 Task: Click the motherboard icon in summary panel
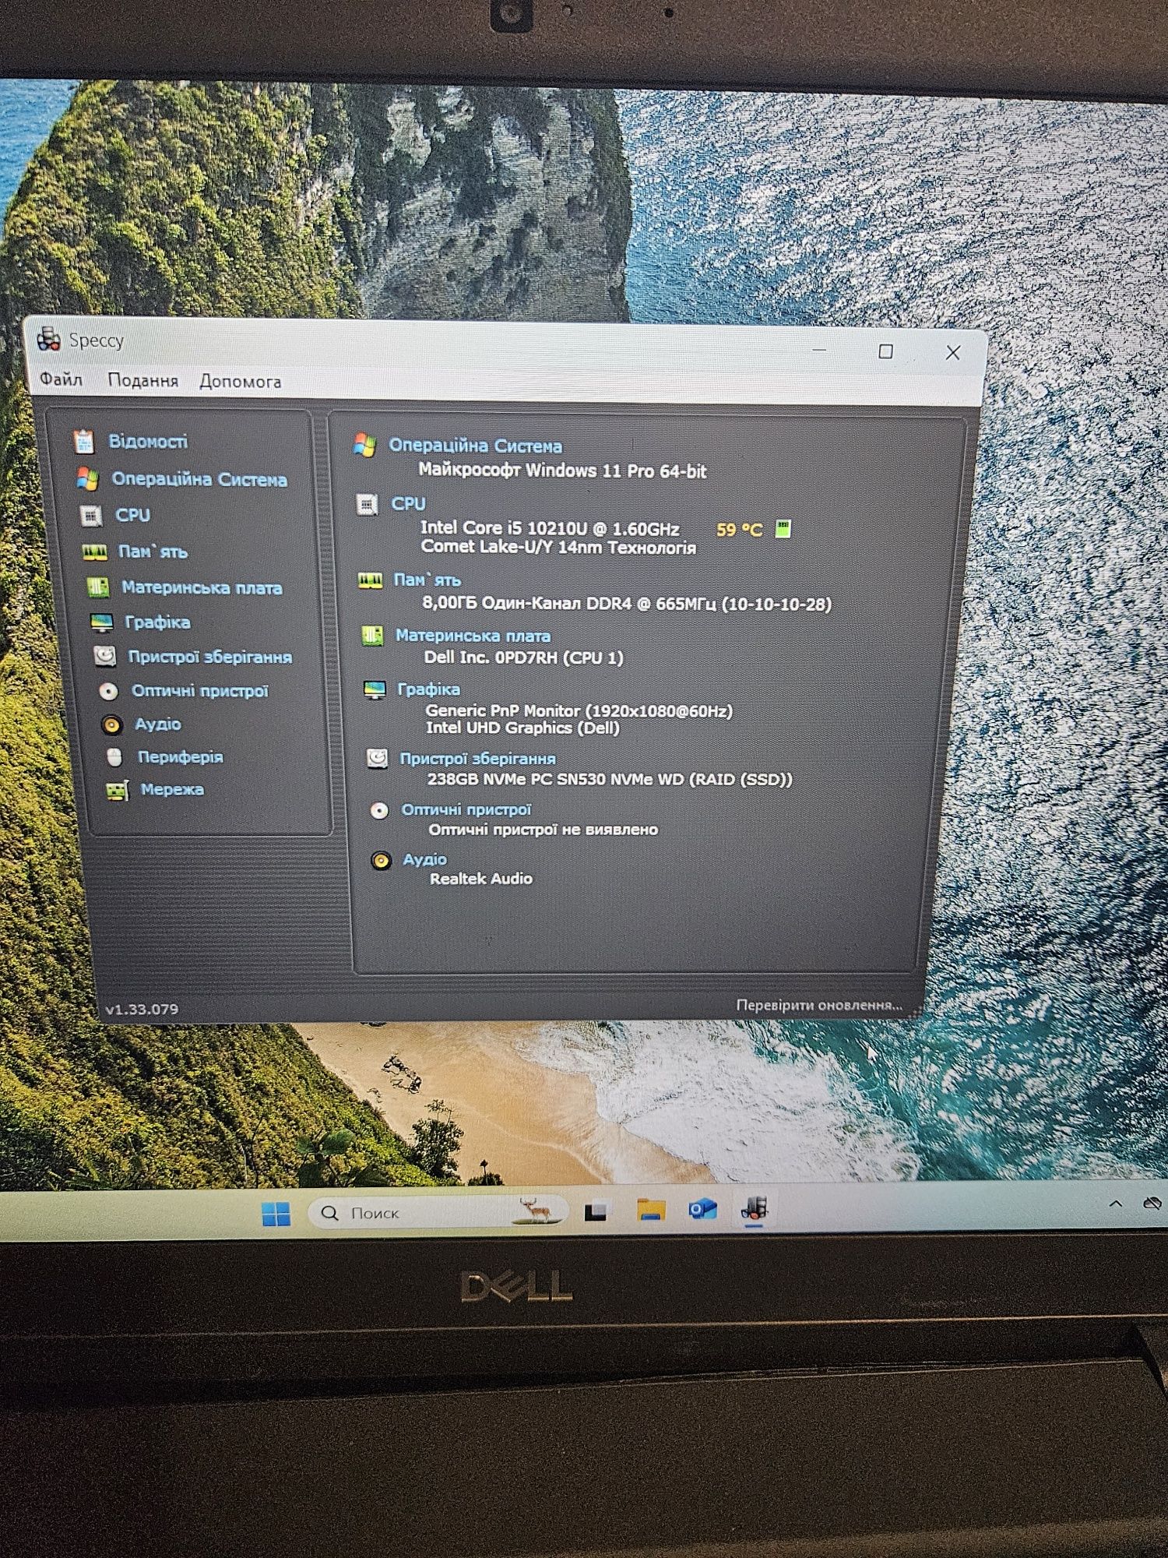pos(372,636)
